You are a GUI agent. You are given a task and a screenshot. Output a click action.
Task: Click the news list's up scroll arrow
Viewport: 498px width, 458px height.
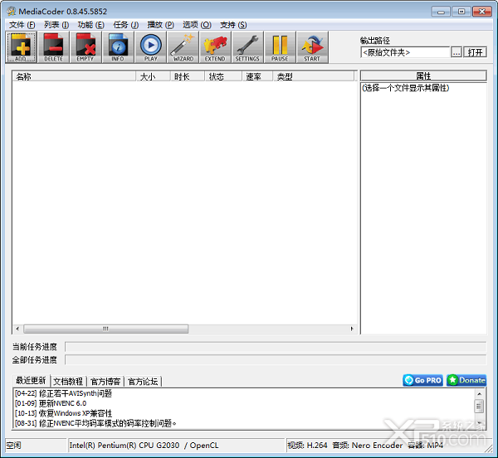pyautogui.click(x=479, y=394)
